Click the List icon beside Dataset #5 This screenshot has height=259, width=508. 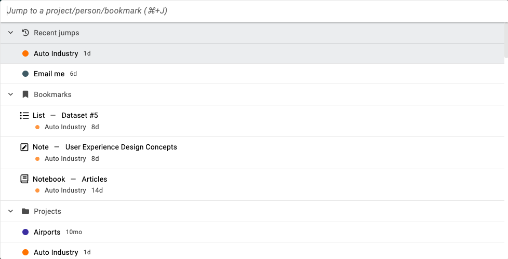[x=24, y=116]
